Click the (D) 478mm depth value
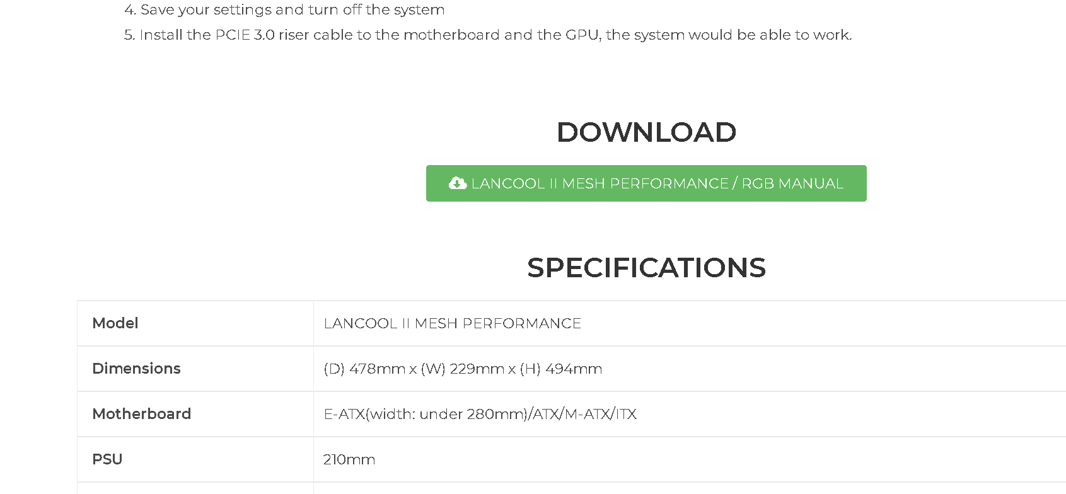The width and height of the screenshot is (1066, 494). coord(364,369)
